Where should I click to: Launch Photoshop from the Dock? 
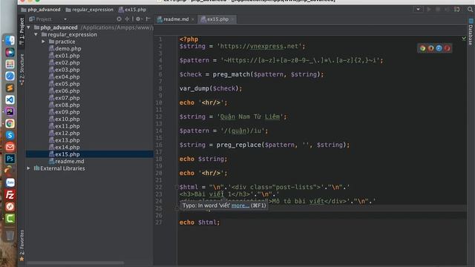(x=10, y=159)
